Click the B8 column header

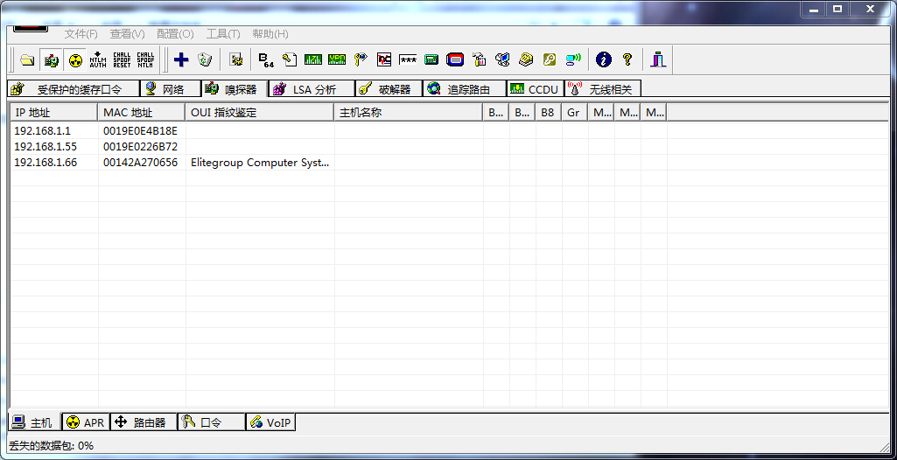tap(548, 113)
